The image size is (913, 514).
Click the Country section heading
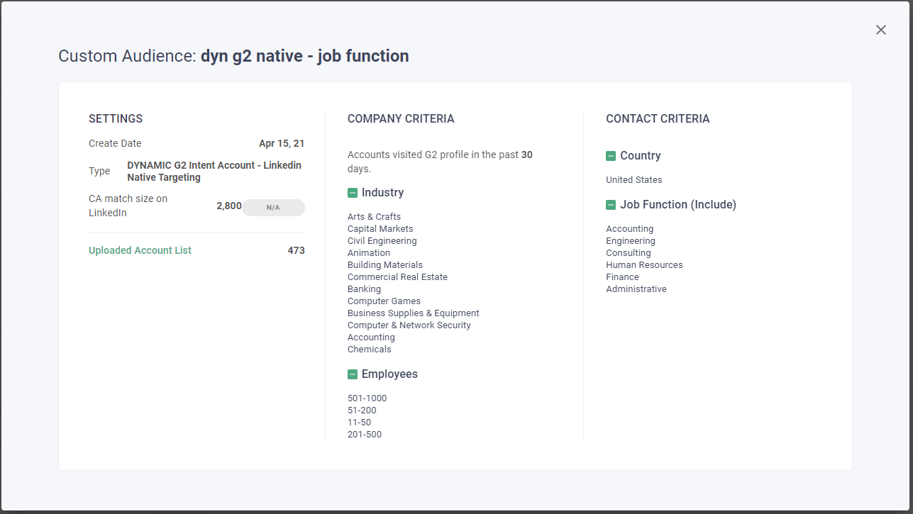pos(640,156)
